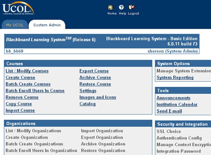Go to Batch Create Courses

(28, 84)
